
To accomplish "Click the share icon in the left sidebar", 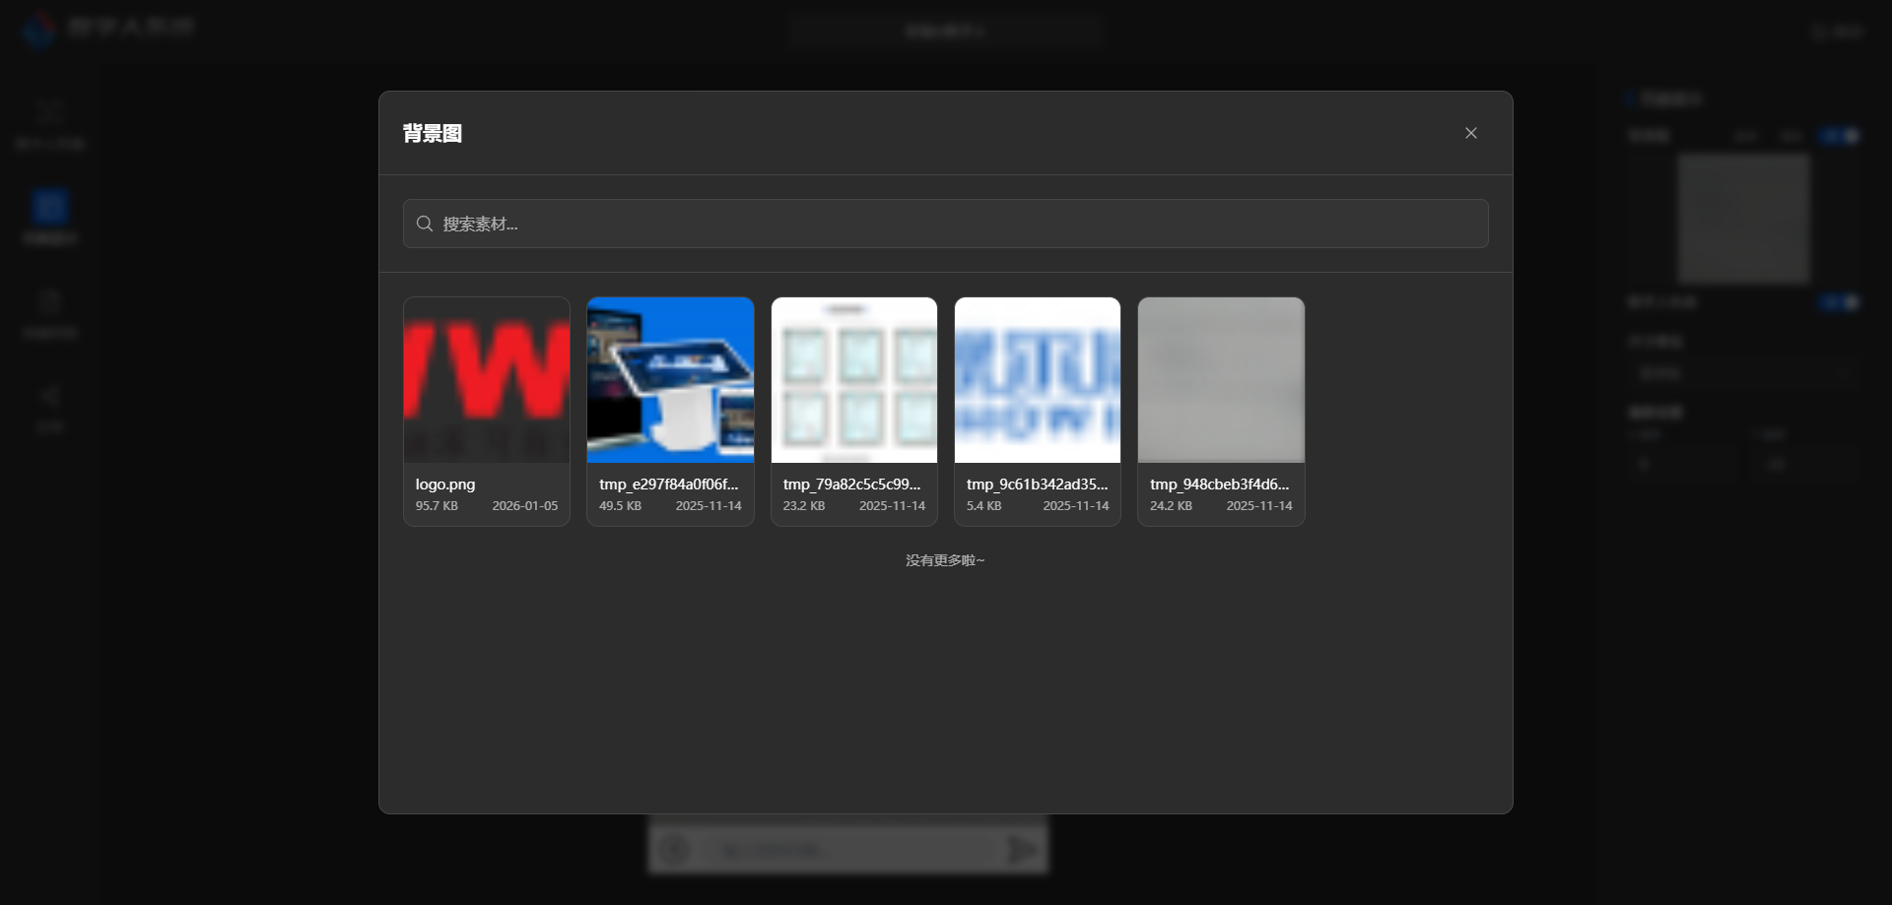I will (x=49, y=396).
